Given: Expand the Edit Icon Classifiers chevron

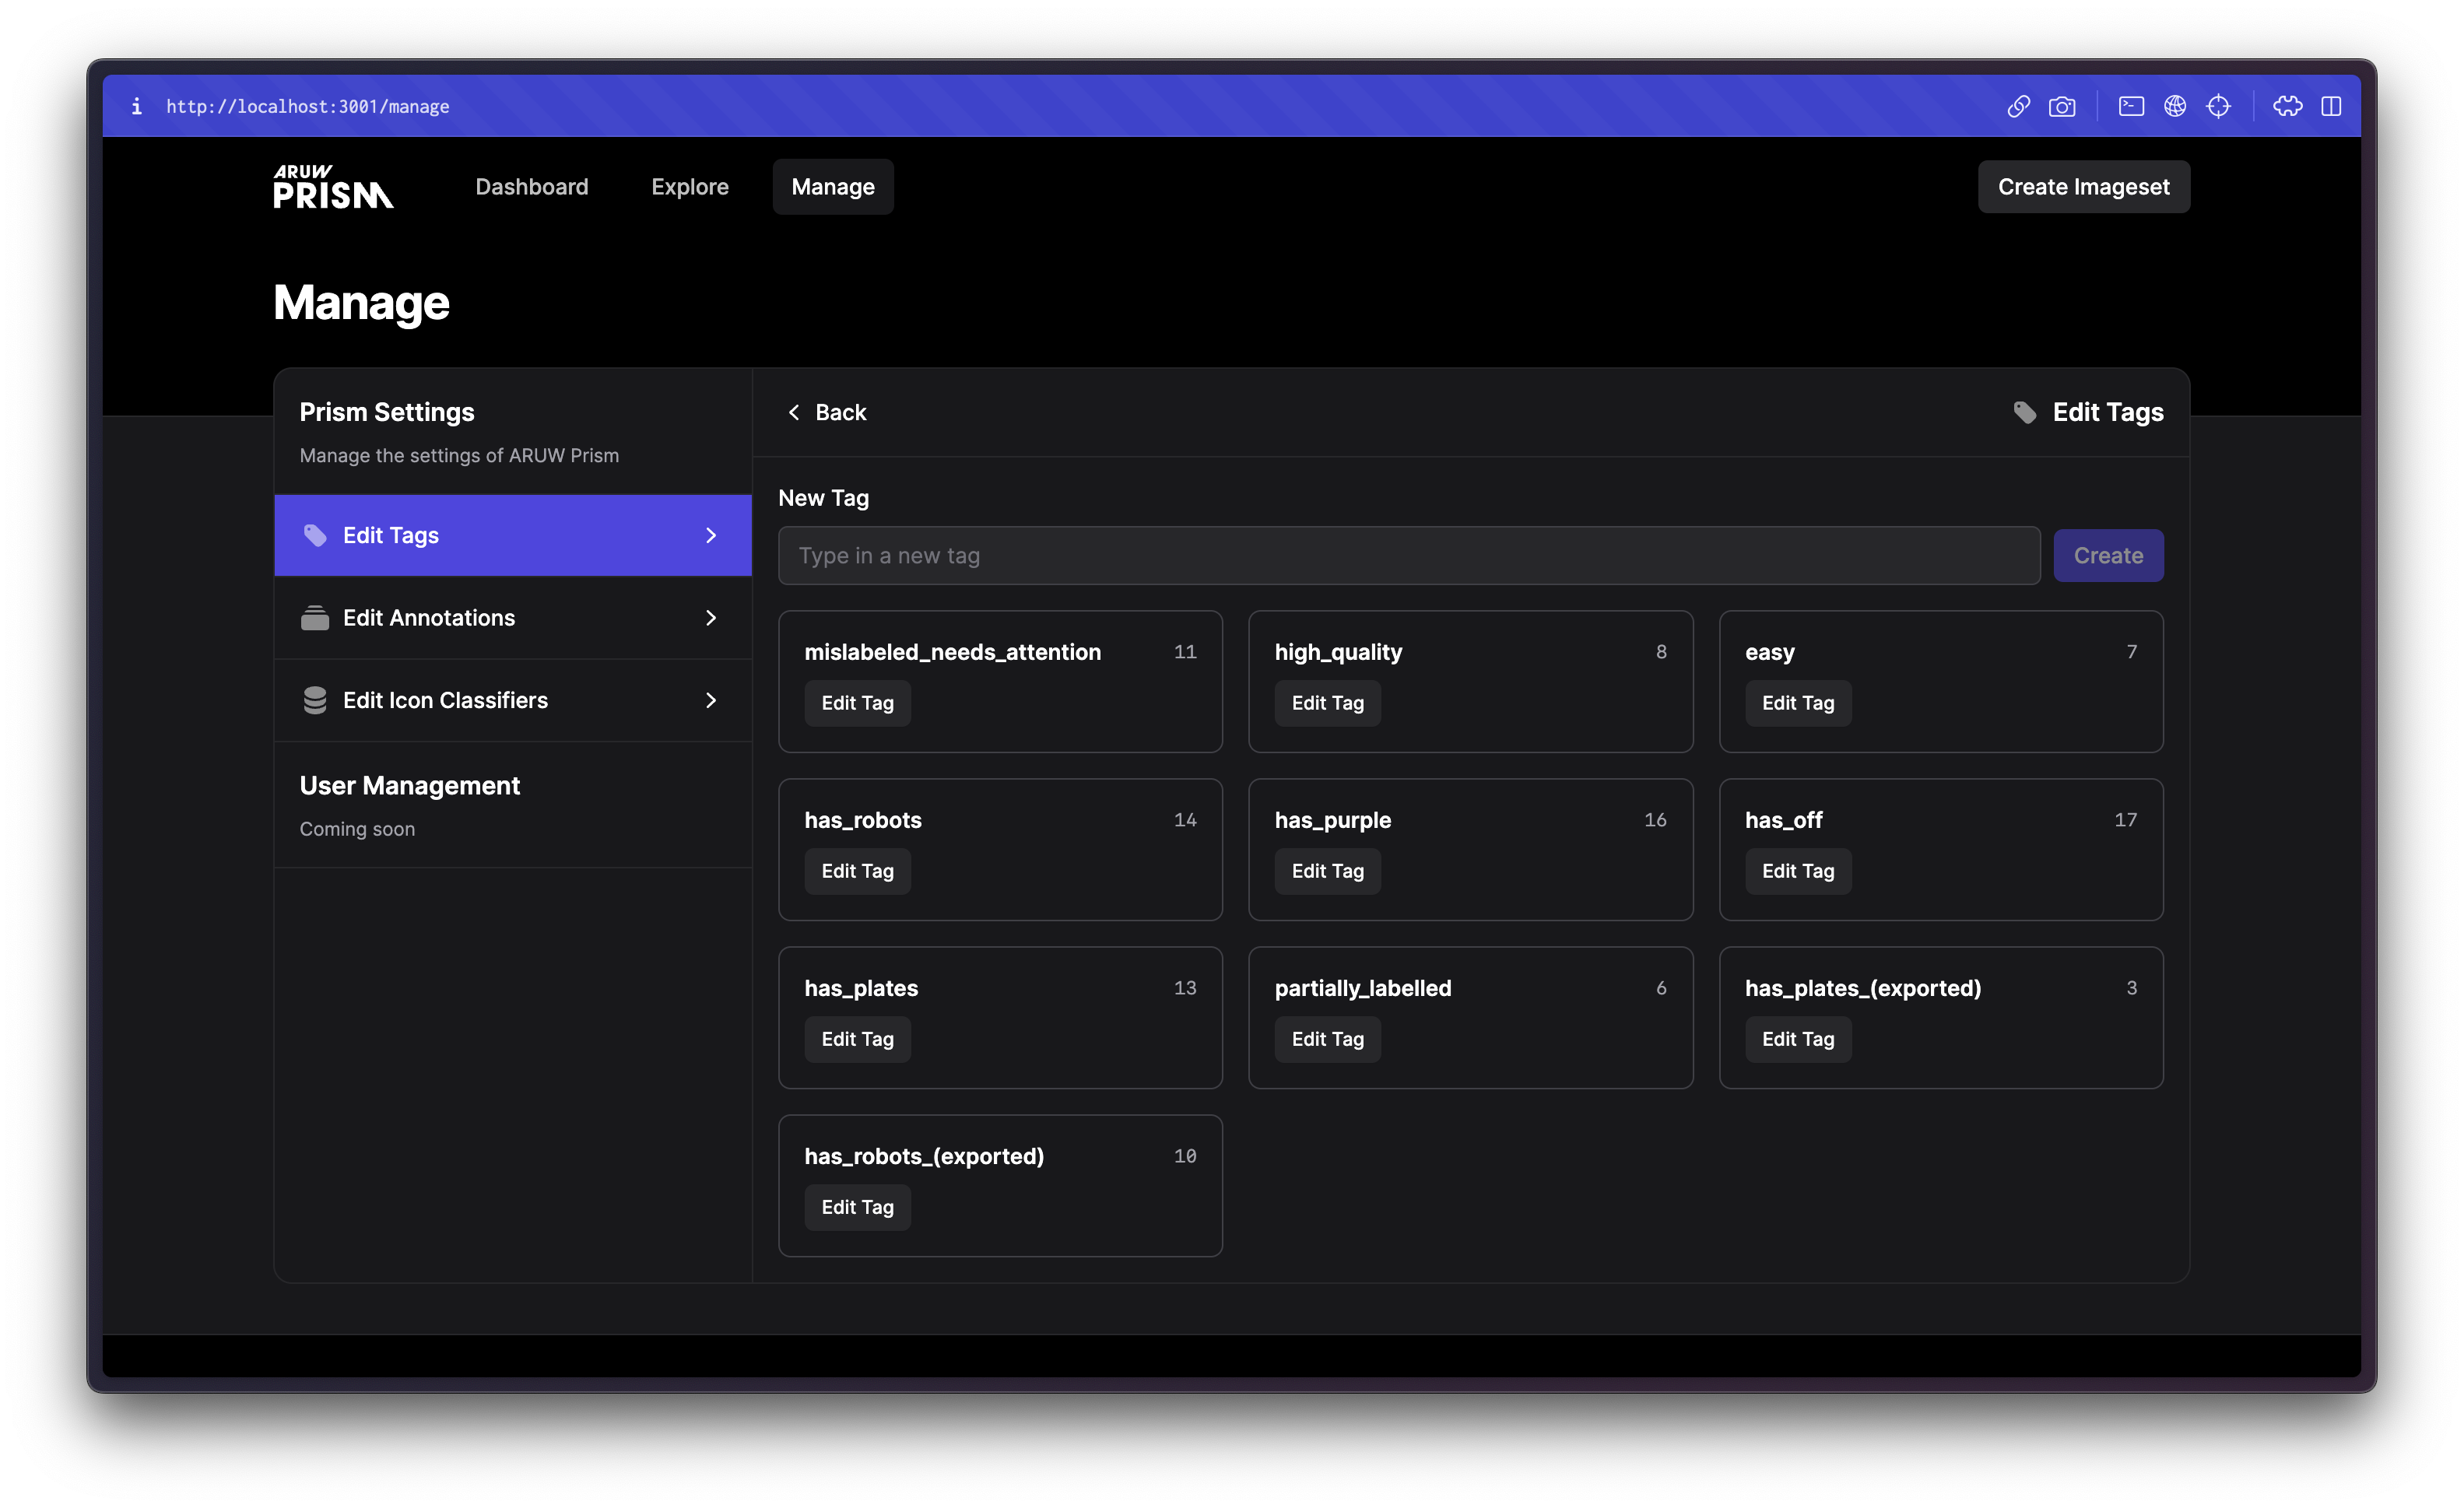Looking at the screenshot, I should 711,700.
